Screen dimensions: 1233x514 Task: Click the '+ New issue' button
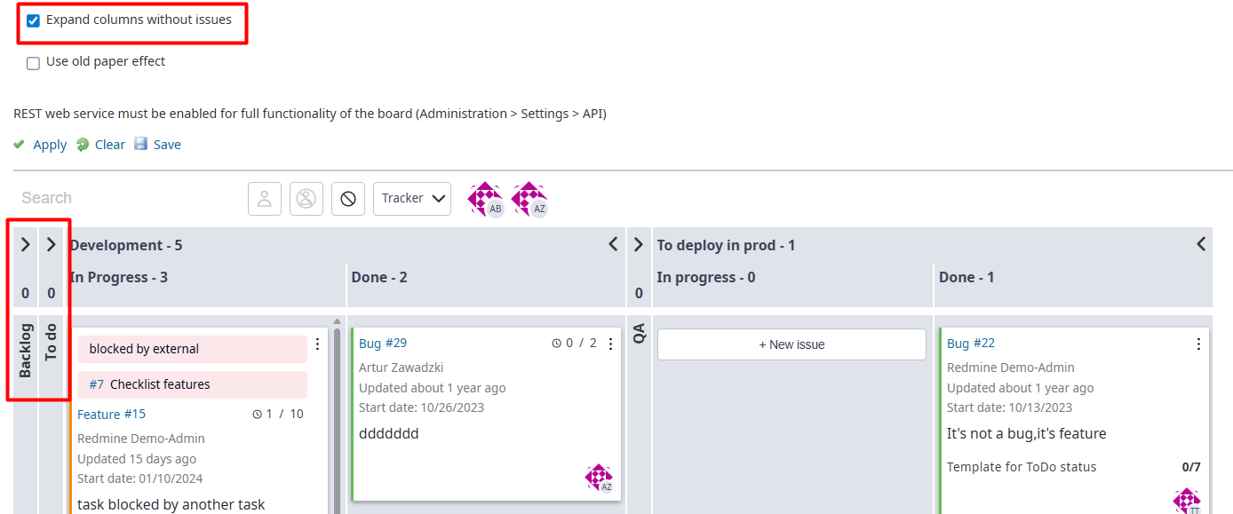[792, 344]
